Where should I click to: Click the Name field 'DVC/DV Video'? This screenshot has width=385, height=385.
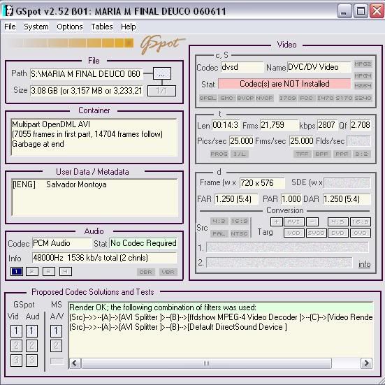coord(319,67)
